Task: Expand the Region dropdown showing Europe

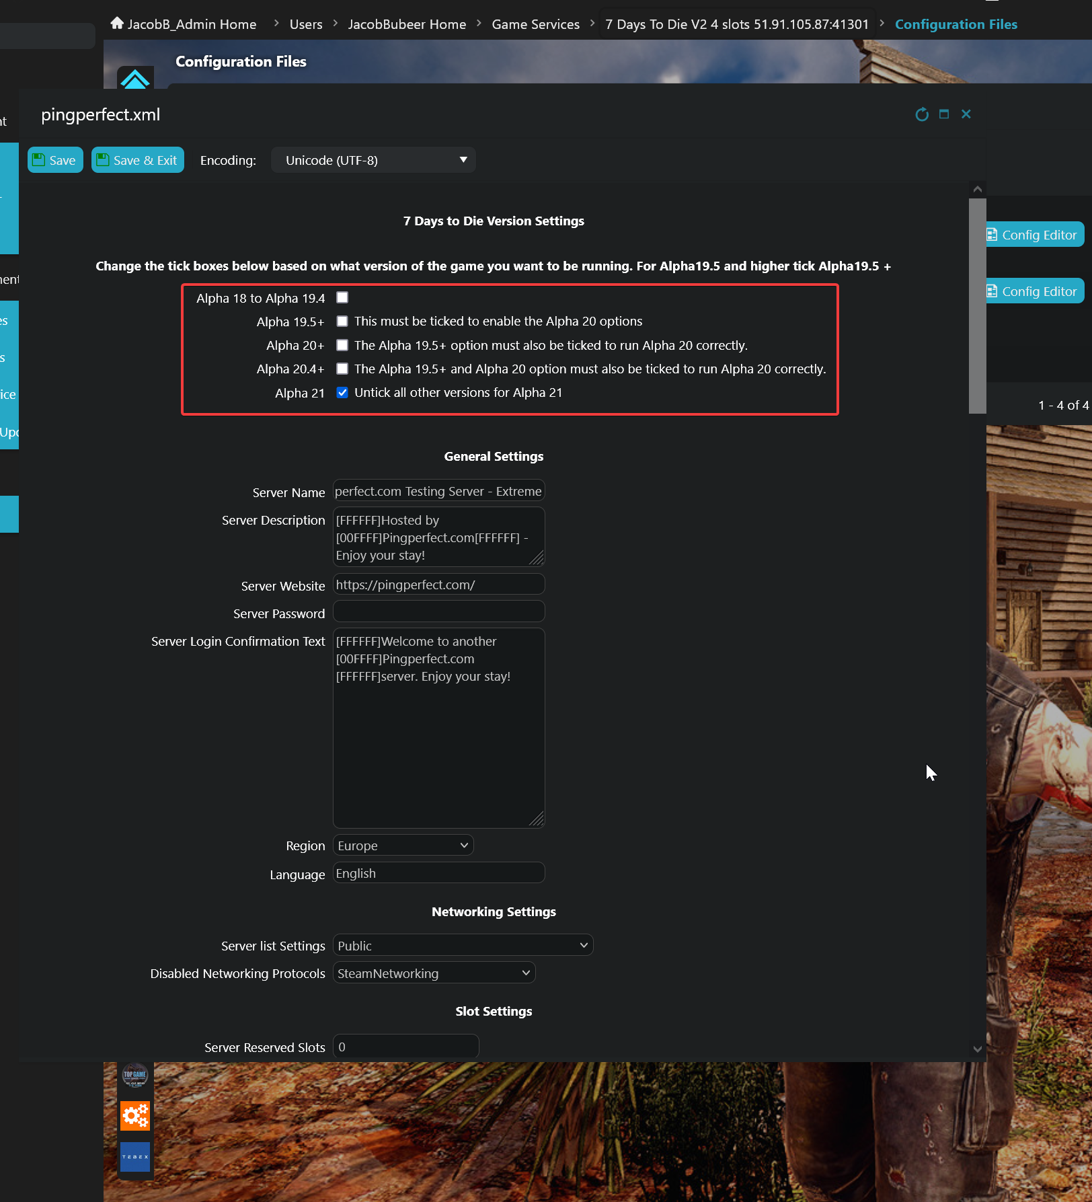Action: (403, 846)
